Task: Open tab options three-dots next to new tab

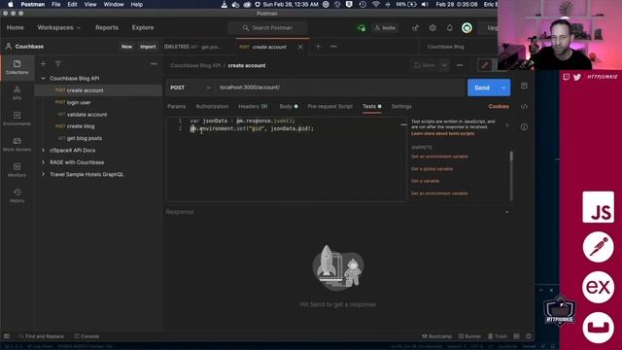Action: (x=333, y=47)
